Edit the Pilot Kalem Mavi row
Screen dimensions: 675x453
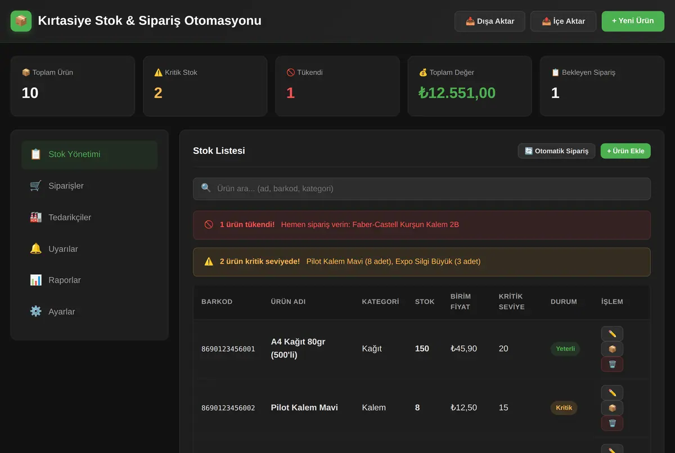[x=612, y=393]
